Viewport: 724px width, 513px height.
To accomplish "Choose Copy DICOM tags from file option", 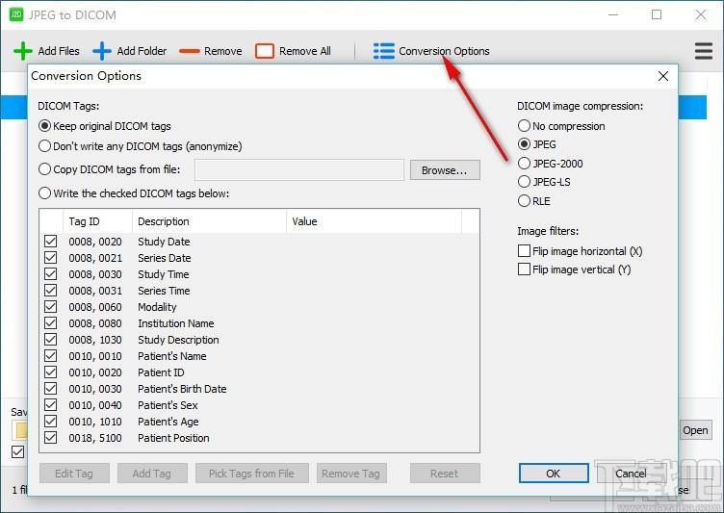I will click(45, 169).
